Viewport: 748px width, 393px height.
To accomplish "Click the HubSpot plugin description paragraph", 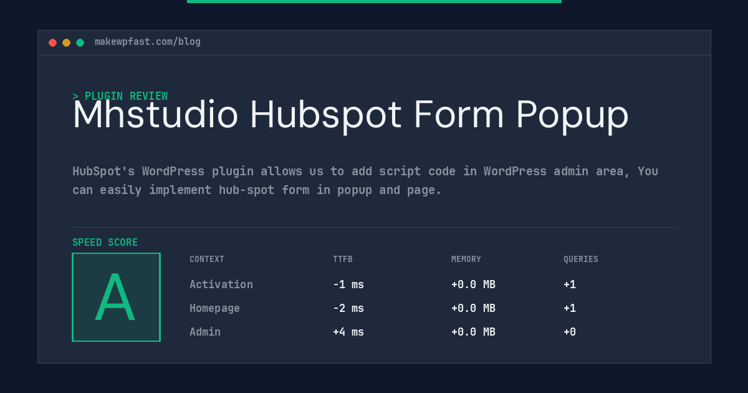I will 365,180.
